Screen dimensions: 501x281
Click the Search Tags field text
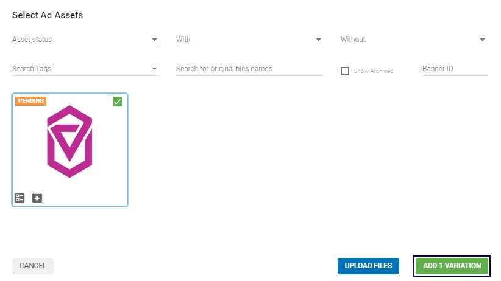coord(32,69)
